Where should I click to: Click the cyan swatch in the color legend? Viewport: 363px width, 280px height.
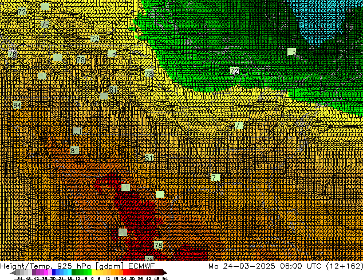click(x=69, y=272)
